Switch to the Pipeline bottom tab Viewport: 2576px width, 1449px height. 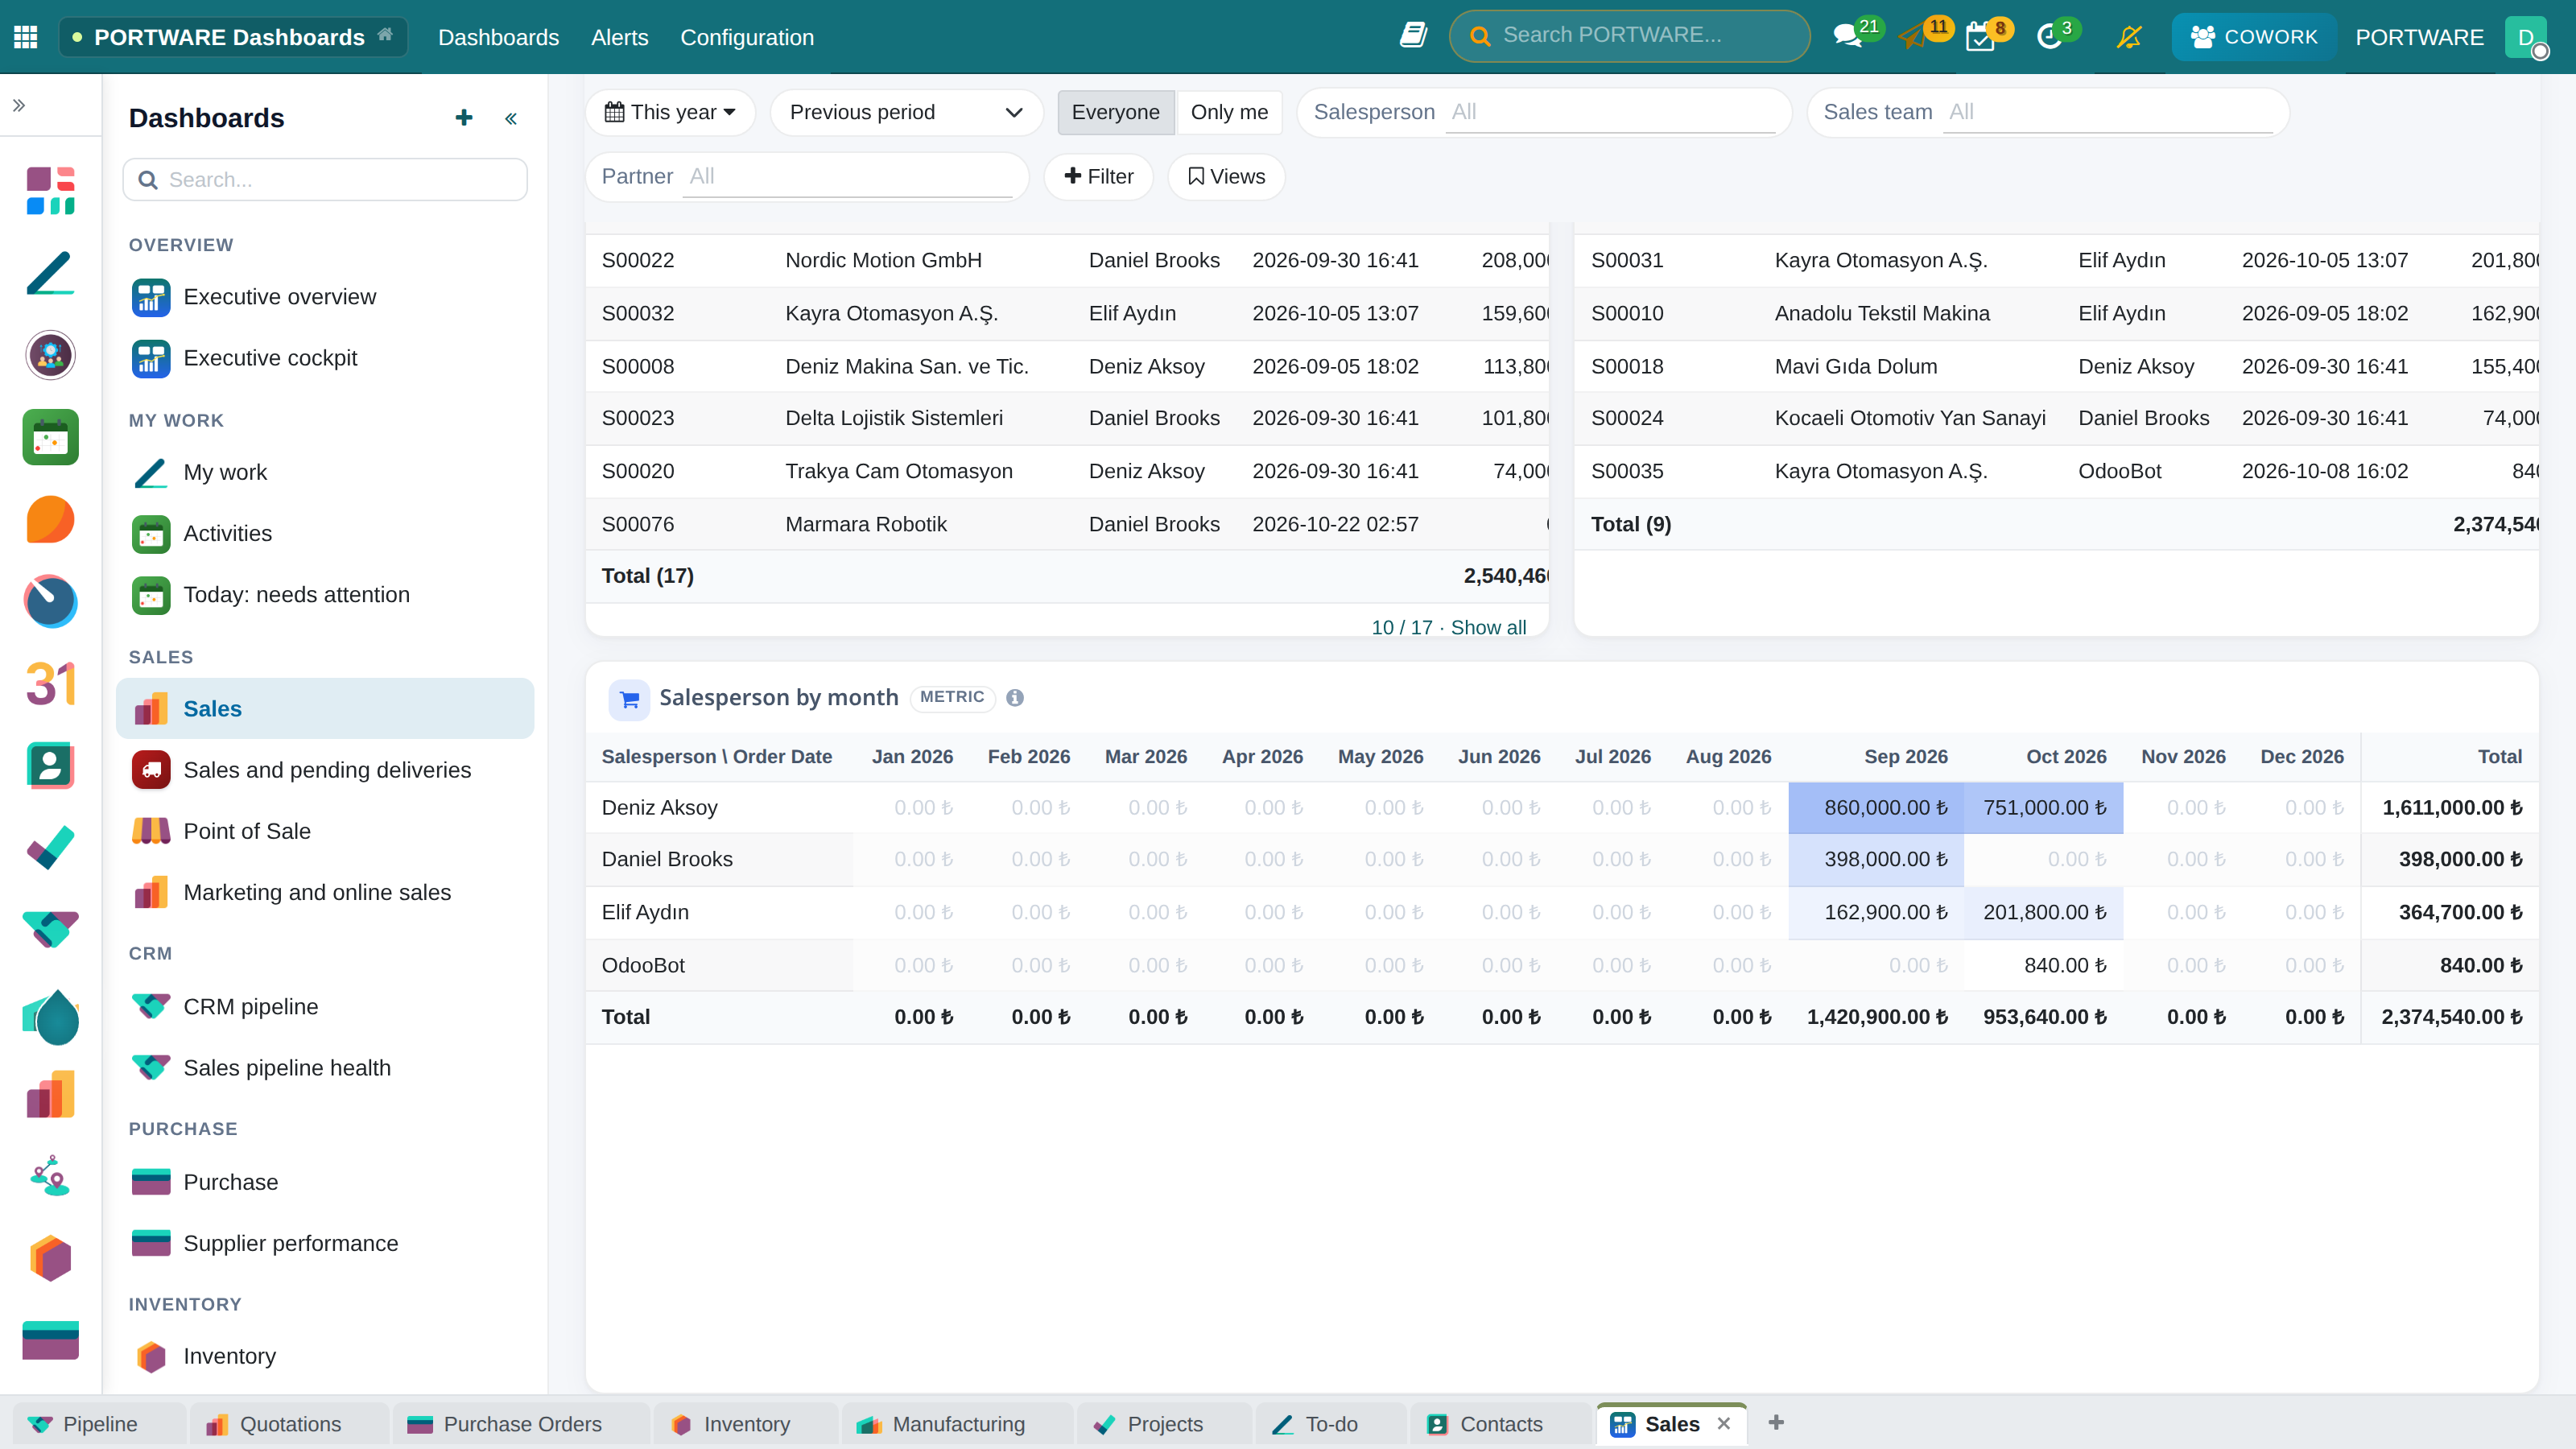pos(99,1424)
